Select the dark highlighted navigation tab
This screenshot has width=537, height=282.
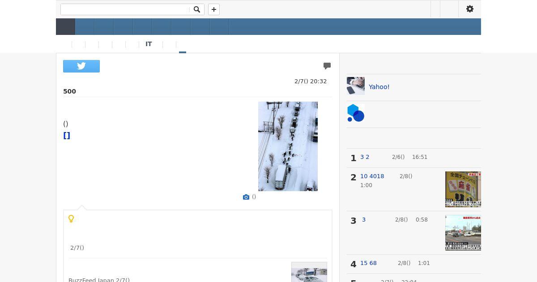65,27
